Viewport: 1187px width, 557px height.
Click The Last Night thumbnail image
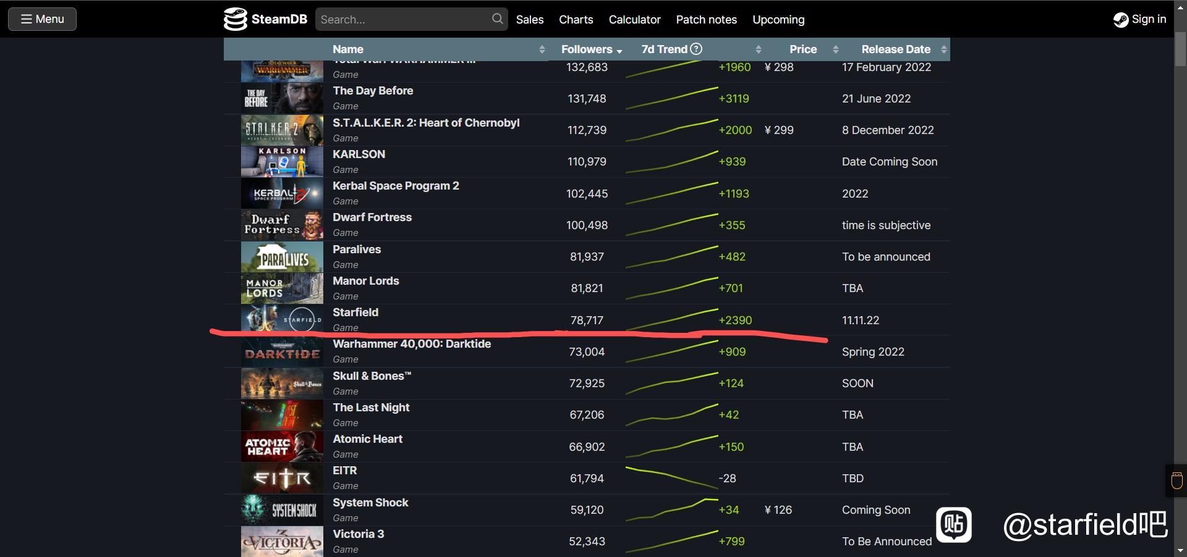282,415
